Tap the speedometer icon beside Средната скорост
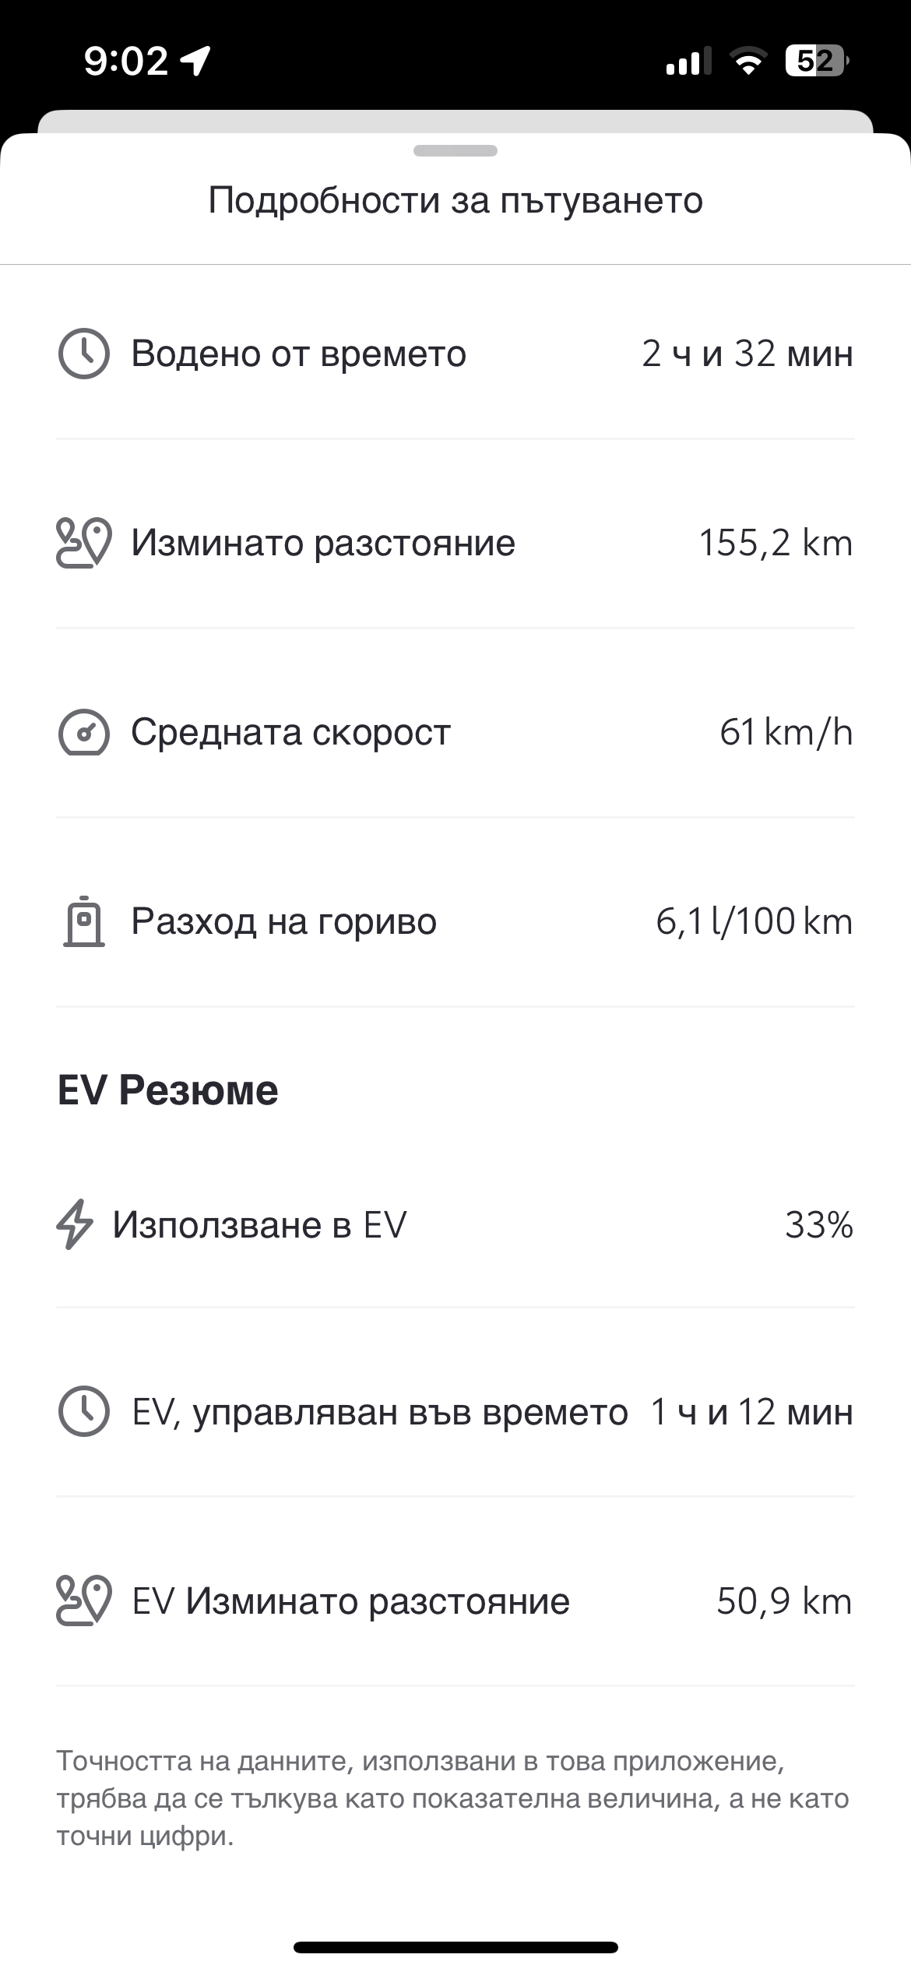Viewport: 911px width, 1972px height. (83, 732)
